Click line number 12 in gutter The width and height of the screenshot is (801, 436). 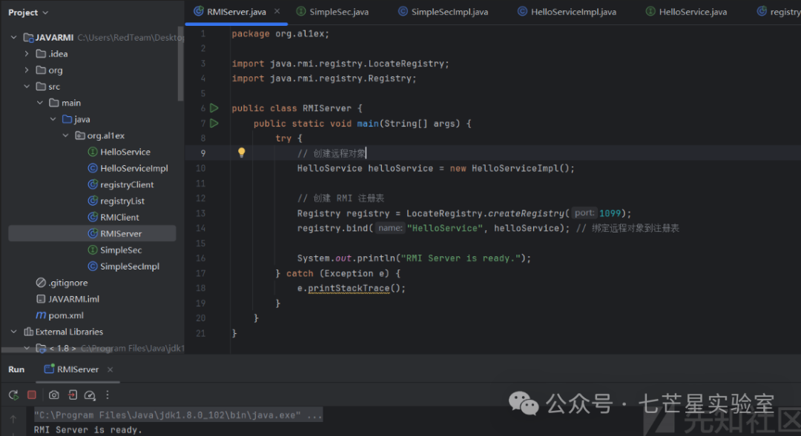point(201,198)
